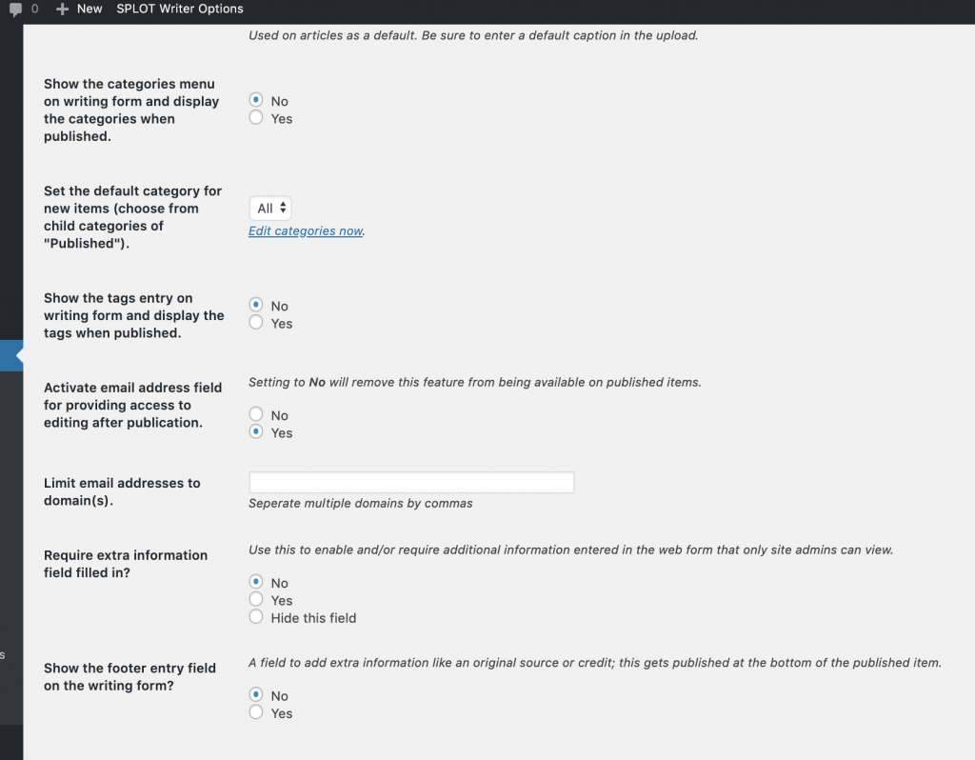Select Yes for showing tags entry
Viewport: 975px width, 760px height.
pos(256,323)
